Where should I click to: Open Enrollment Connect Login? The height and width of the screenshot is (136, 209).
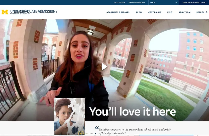[194, 3]
